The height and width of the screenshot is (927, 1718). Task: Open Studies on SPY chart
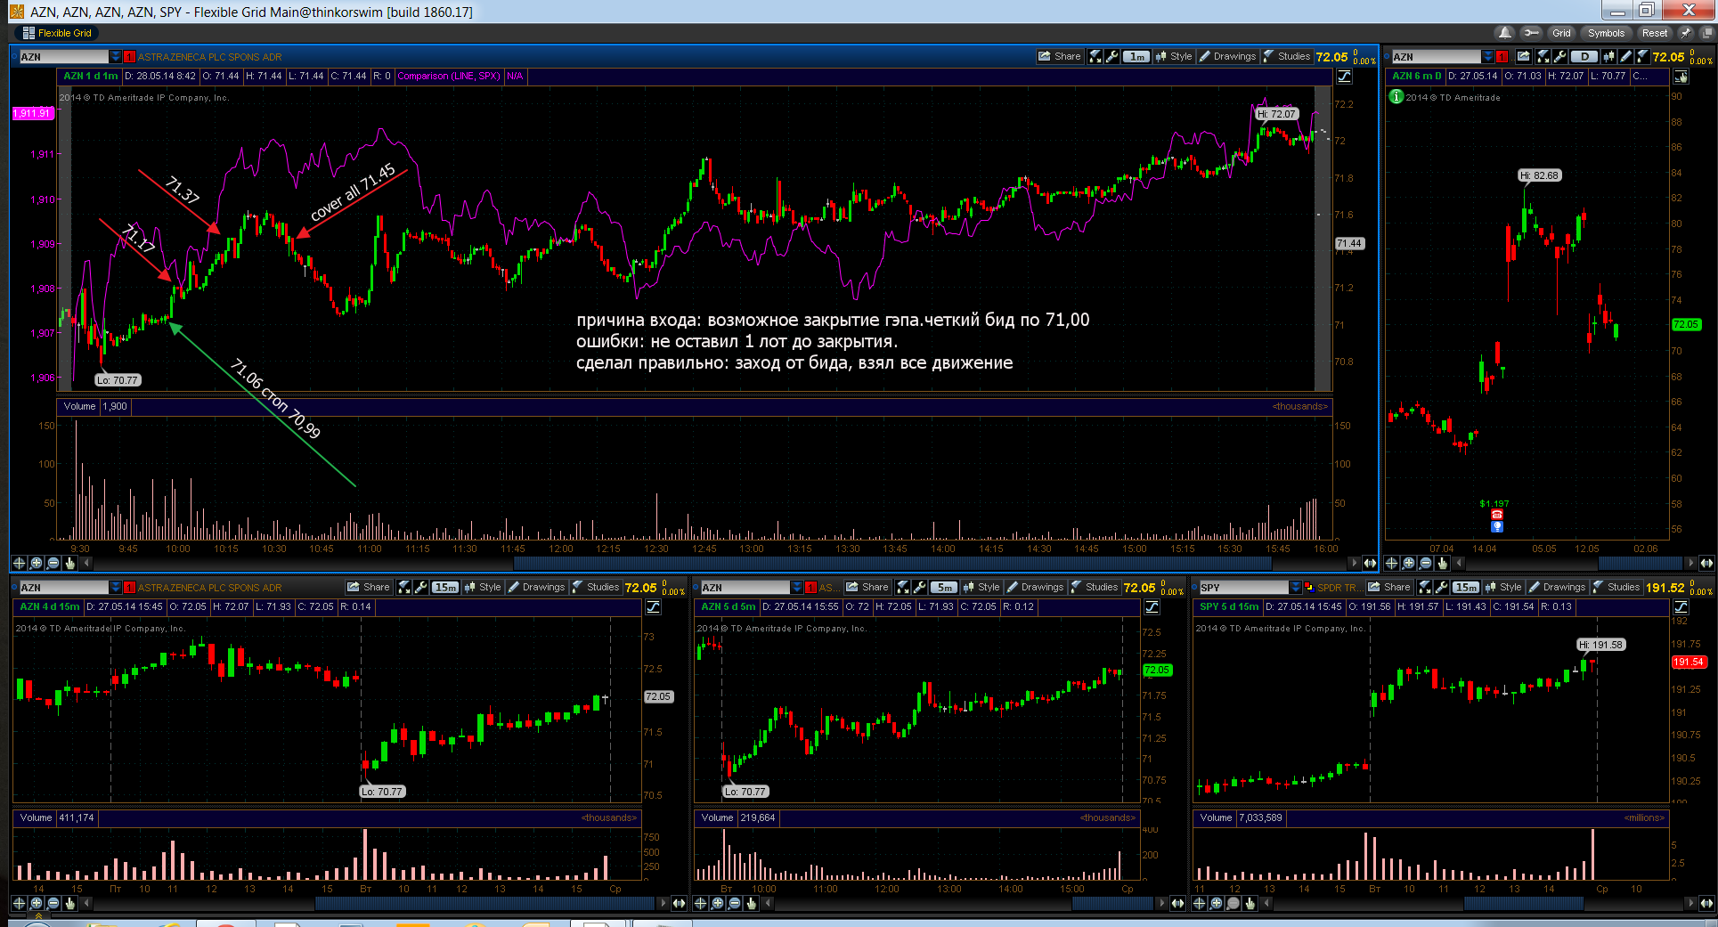click(x=1616, y=587)
